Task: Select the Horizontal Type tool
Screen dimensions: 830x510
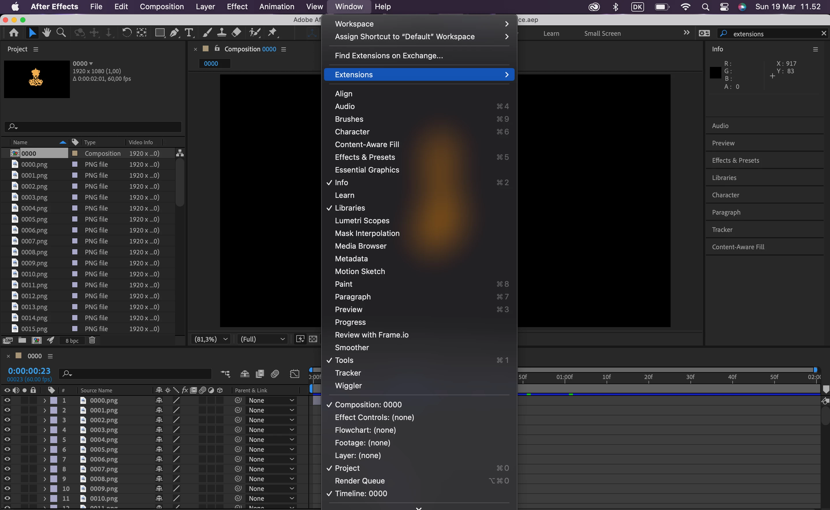Action: (x=189, y=33)
